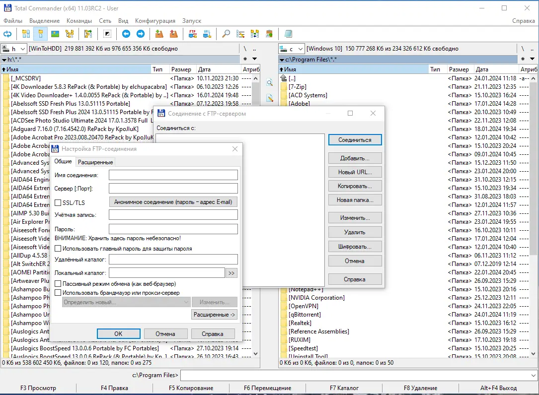Click pencil edit icon between panels
Screen dimensions: 539x395
point(269,98)
